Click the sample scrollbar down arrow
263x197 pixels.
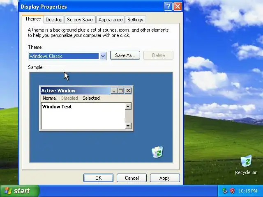click(128, 126)
